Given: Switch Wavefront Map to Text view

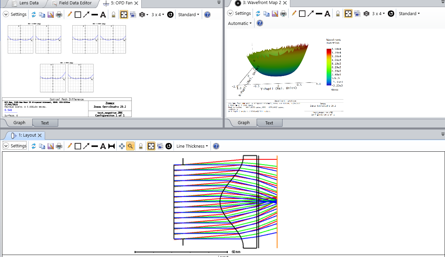Looking at the screenshot, I should tap(269, 123).
